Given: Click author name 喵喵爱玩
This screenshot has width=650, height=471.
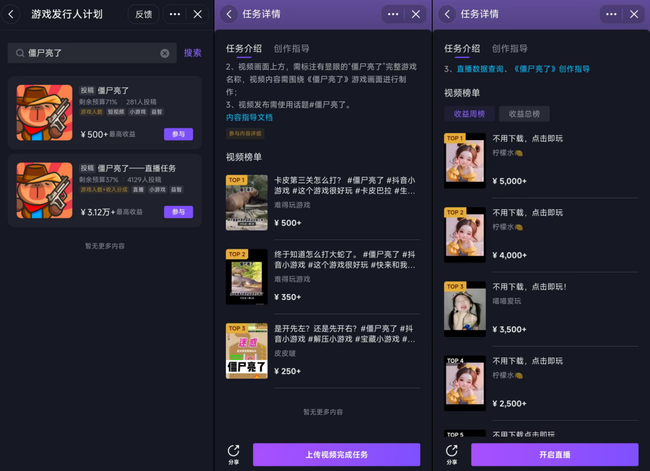Looking at the screenshot, I should click(x=506, y=301).
